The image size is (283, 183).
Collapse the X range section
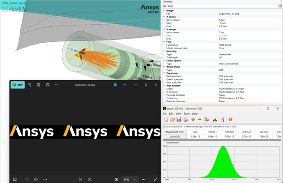point(164,17)
